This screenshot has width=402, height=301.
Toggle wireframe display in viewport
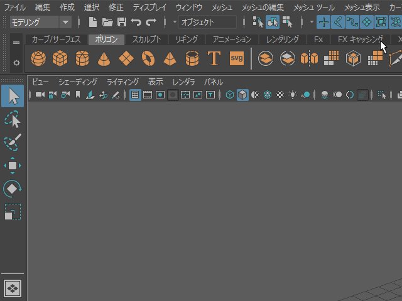pos(230,95)
